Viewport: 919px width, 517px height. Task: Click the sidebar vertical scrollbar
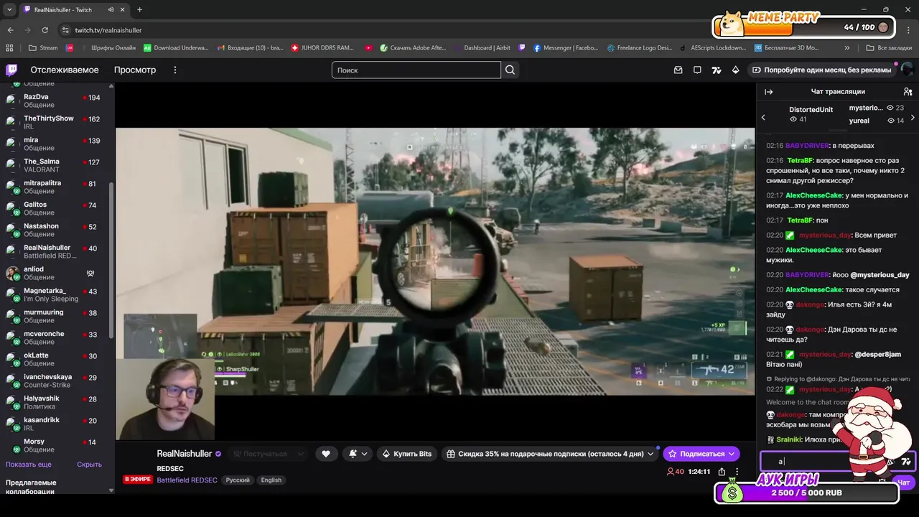click(x=111, y=259)
